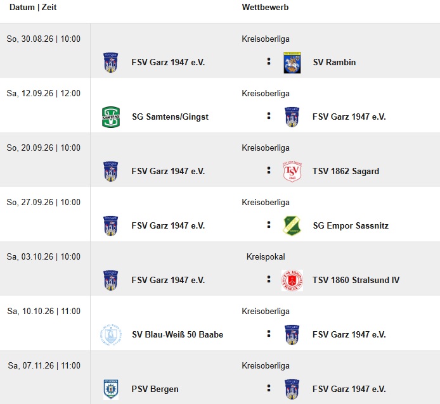The width and height of the screenshot is (440, 404).
Task: Click FSV Garz crest in PSV Bergen match
Action: 292,389
